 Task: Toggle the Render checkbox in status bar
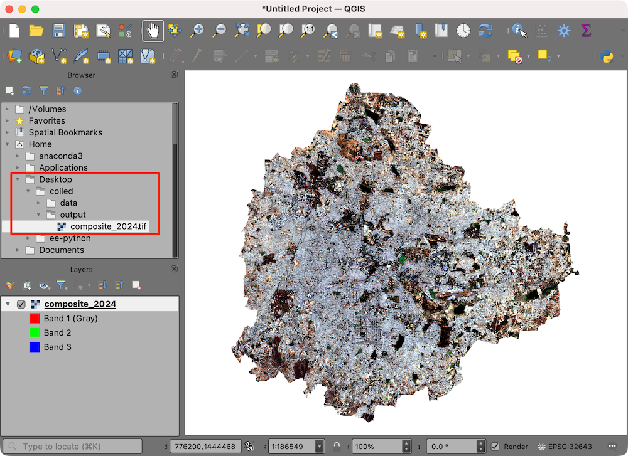pyautogui.click(x=495, y=447)
